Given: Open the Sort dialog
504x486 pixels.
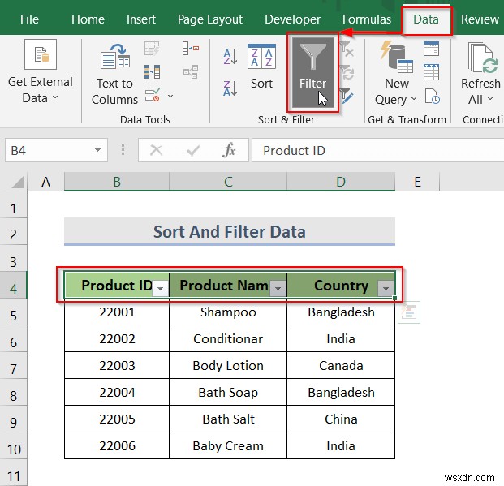Looking at the screenshot, I should pos(261,67).
